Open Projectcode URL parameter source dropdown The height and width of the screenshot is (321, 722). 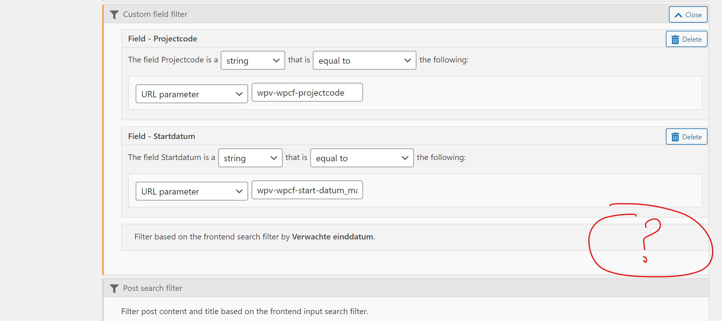point(192,94)
